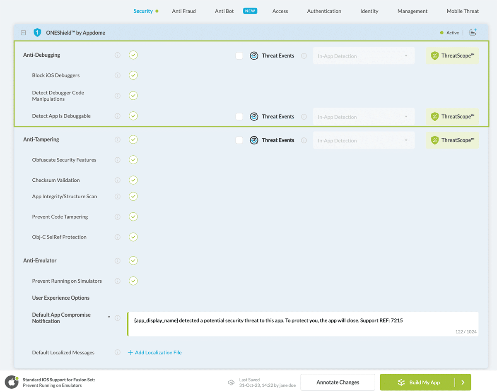
Task: Click info icon next to Obj-C SelRef Protection
Action: pyautogui.click(x=118, y=237)
